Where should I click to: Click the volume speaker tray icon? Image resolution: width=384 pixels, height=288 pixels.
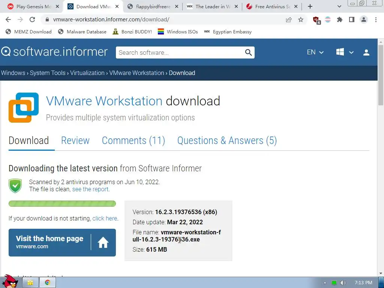pyautogui.click(x=343, y=283)
